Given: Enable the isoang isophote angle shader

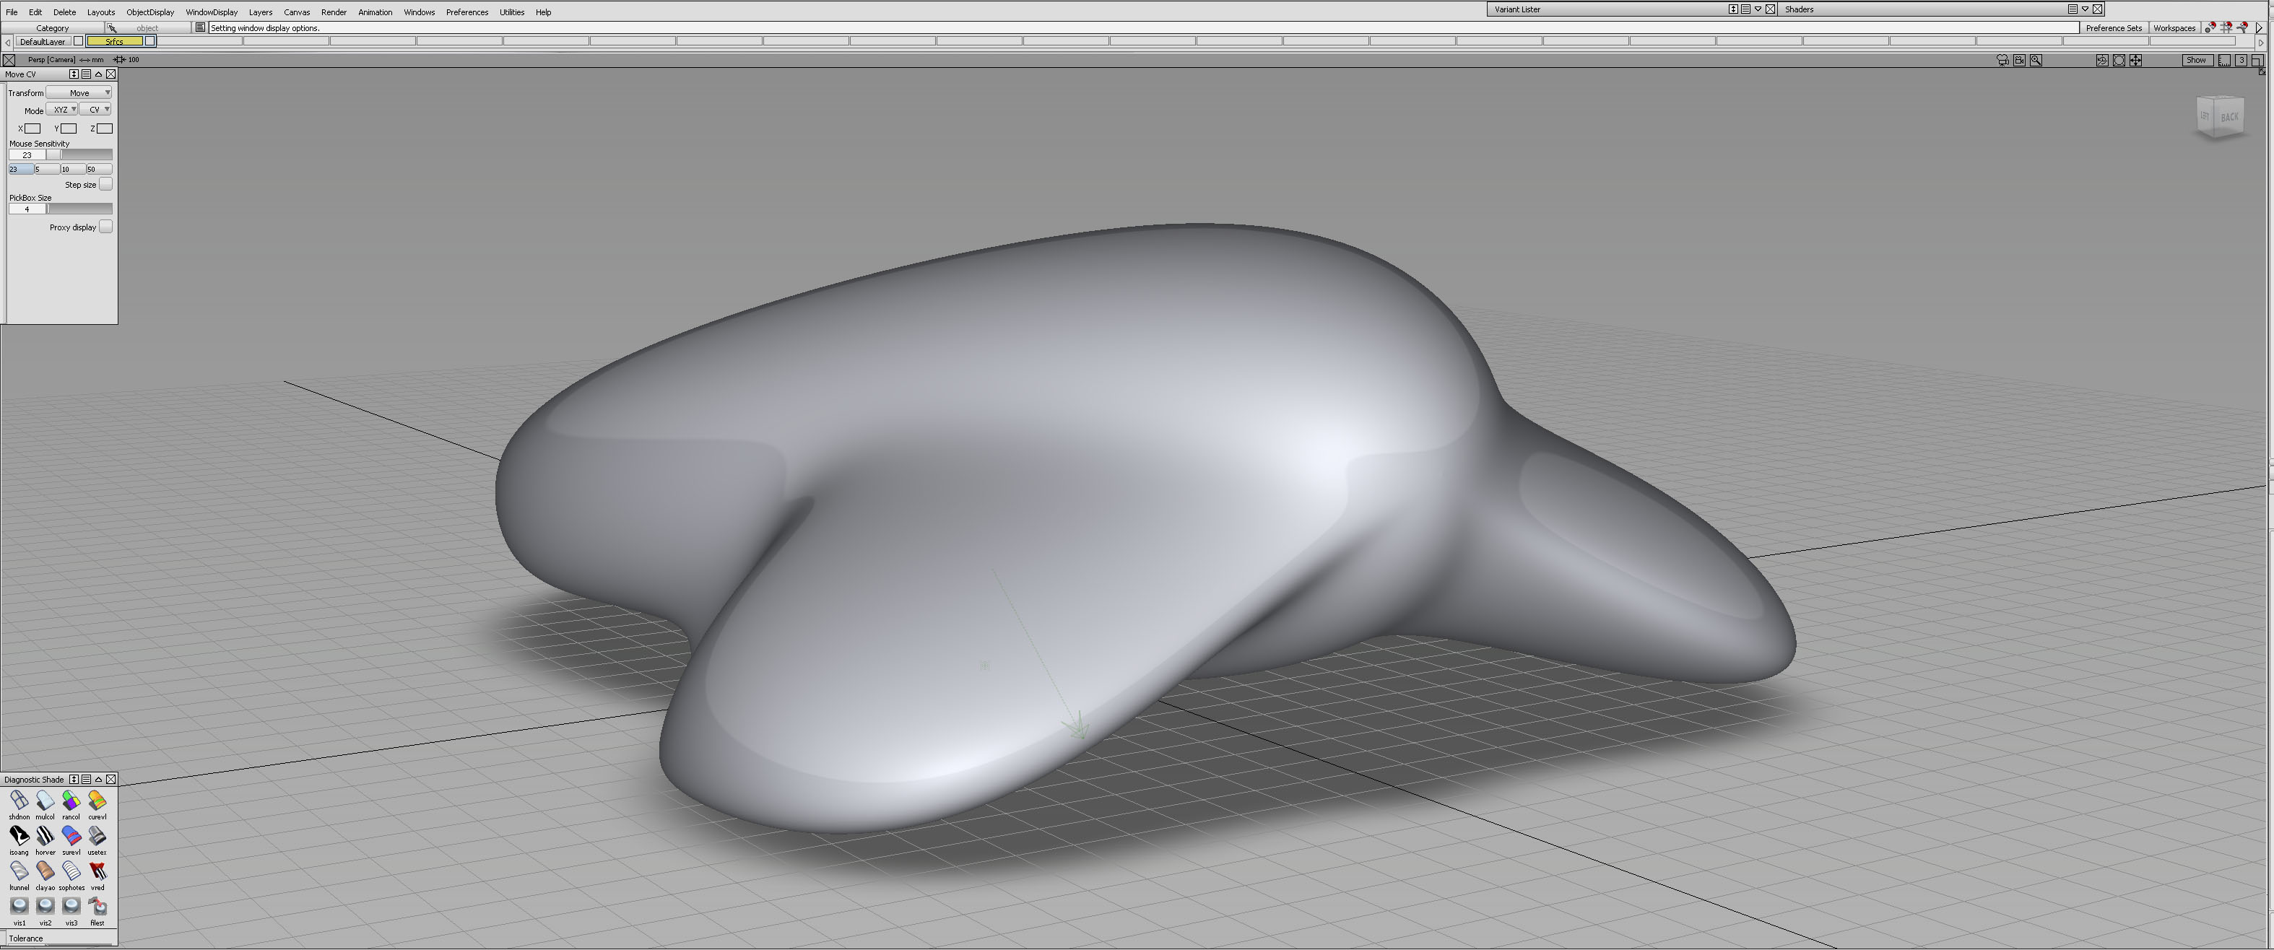Looking at the screenshot, I should tap(19, 835).
